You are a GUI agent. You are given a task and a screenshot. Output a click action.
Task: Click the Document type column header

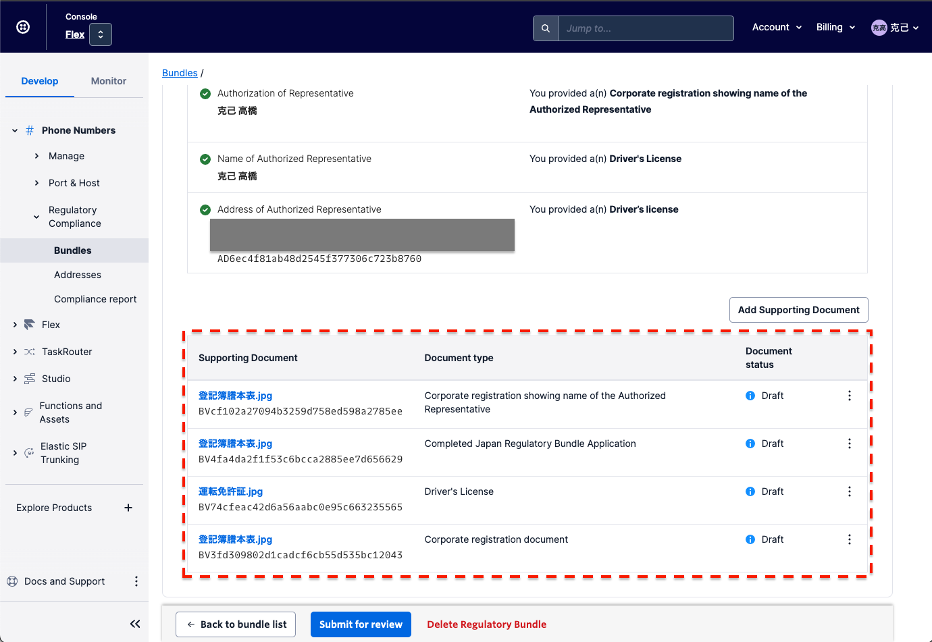coord(459,358)
